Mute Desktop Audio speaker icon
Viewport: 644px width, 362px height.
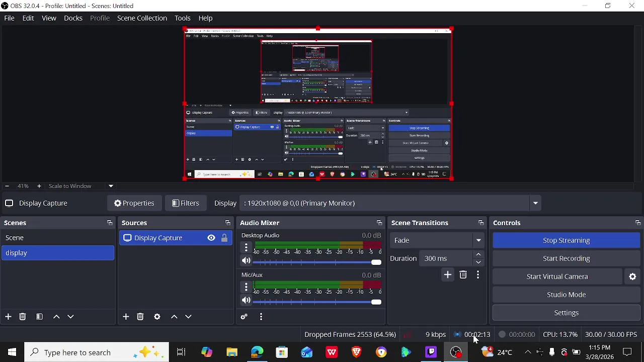coord(246,261)
